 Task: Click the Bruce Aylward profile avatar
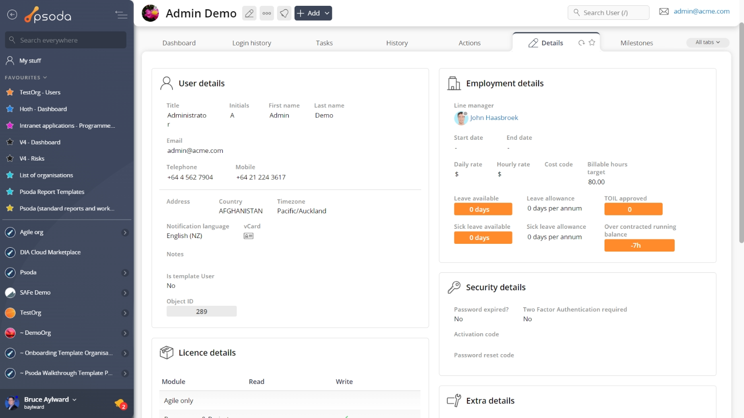[x=12, y=403]
